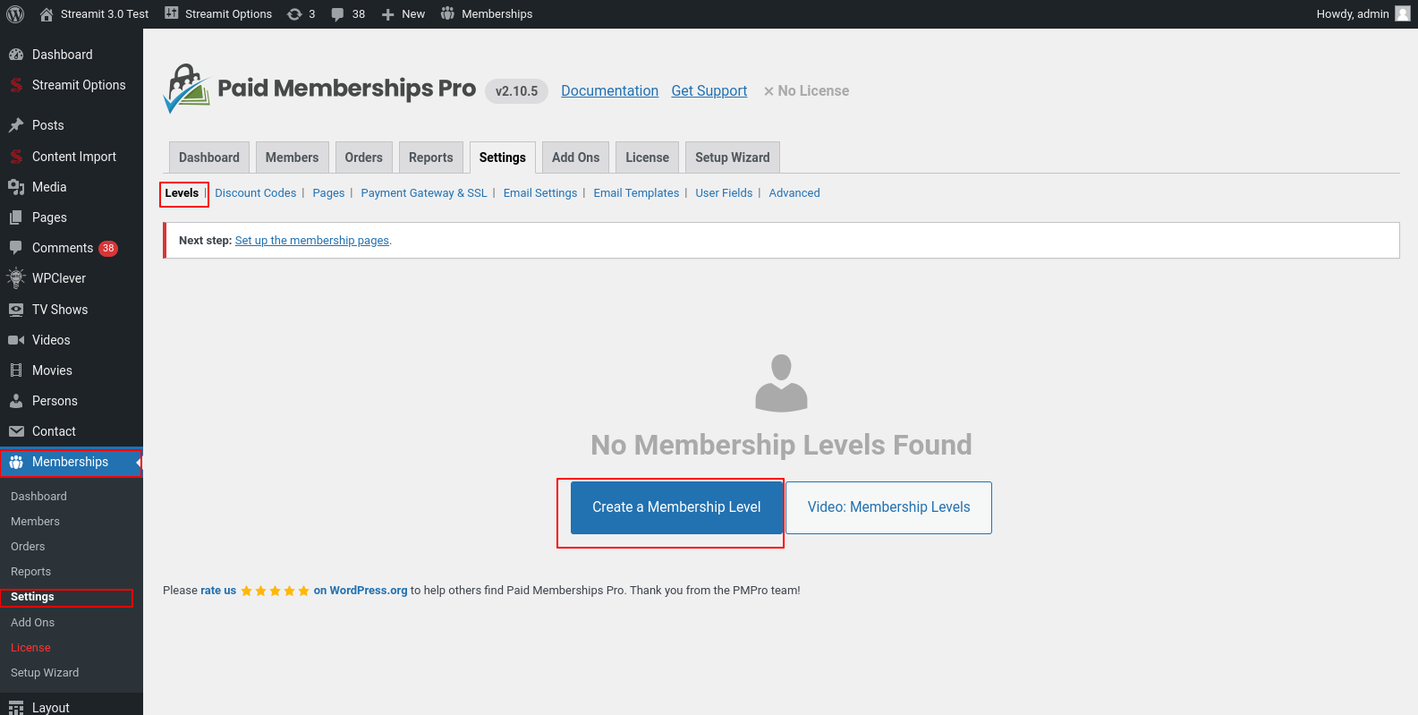Click the Media icon in sidebar
Viewport: 1418px width, 715px height.
click(16, 187)
